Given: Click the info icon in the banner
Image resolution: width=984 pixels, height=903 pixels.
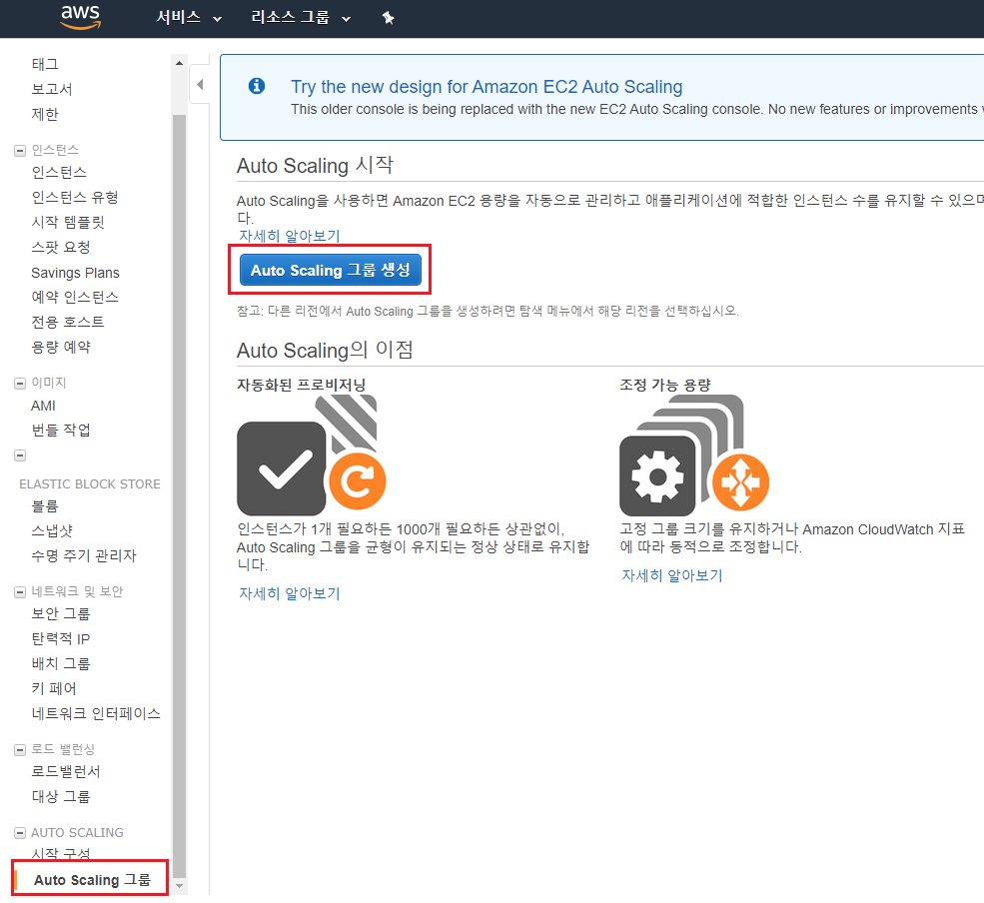Looking at the screenshot, I should coord(257,86).
